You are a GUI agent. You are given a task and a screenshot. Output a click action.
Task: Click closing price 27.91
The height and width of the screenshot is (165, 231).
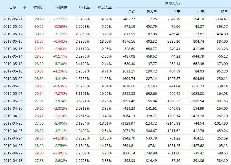pyautogui.click(x=39, y=101)
